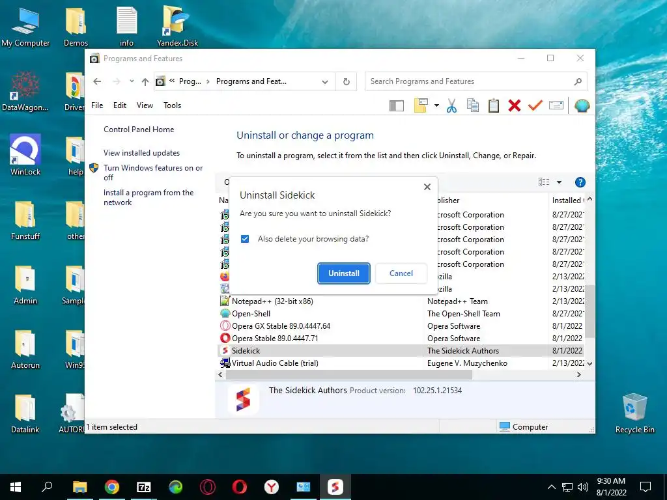Select the Yandex.Disk desktop icon
Viewport: 667px width, 500px height.
pyautogui.click(x=177, y=26)
